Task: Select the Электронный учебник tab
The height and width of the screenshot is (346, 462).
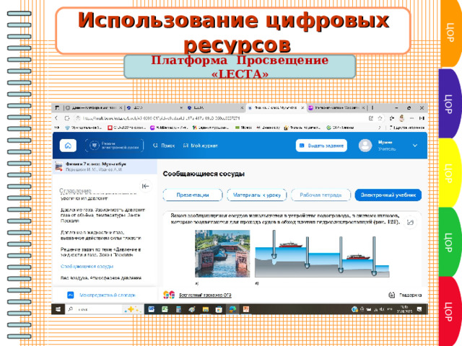Action: click(388, 195)
